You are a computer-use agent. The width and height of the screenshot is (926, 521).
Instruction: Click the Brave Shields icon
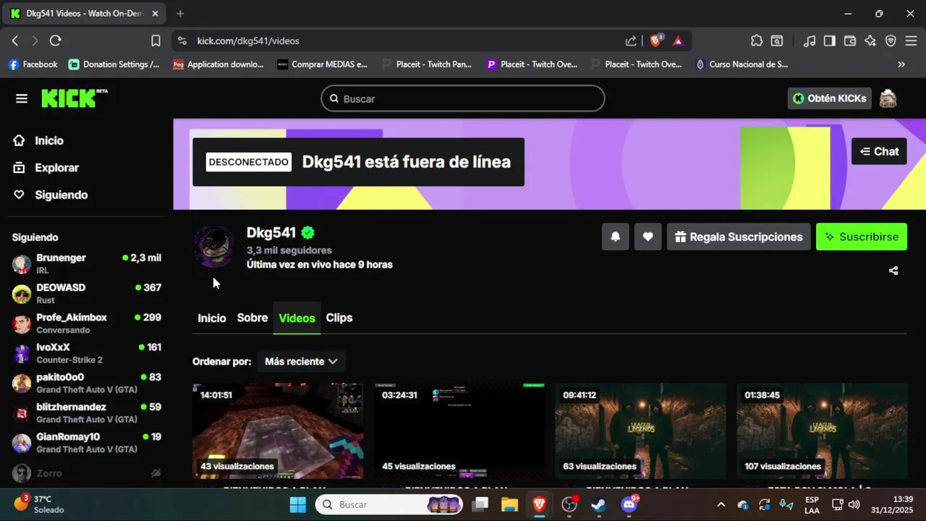(655, 41)
